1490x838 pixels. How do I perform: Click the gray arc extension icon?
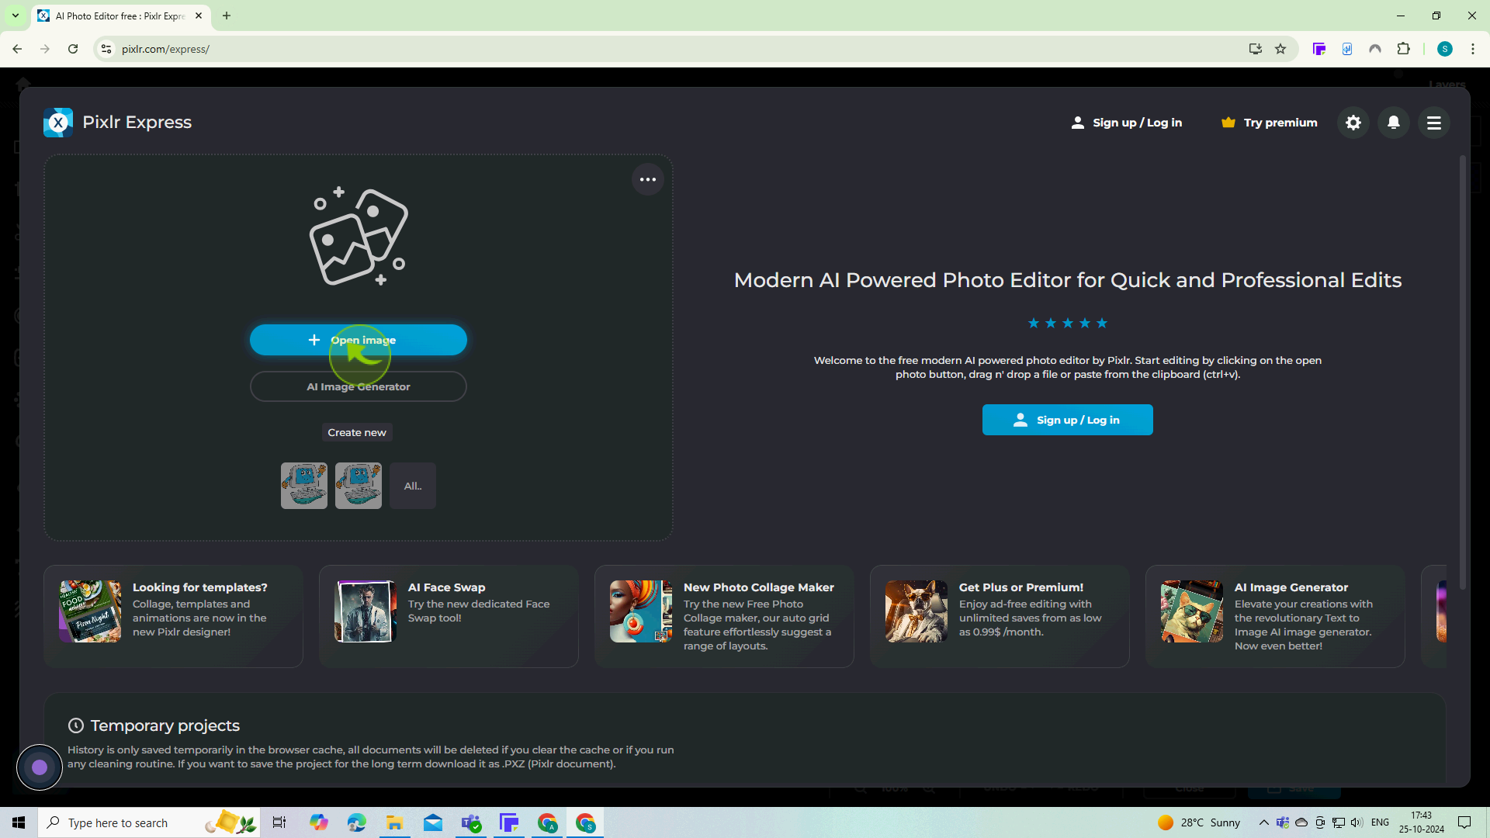[1375, 49]
